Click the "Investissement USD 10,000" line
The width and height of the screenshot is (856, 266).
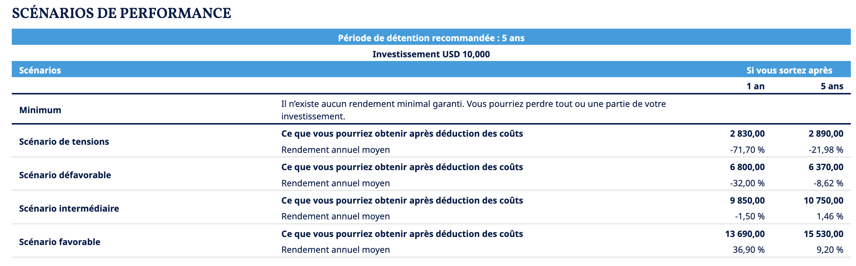431,54
